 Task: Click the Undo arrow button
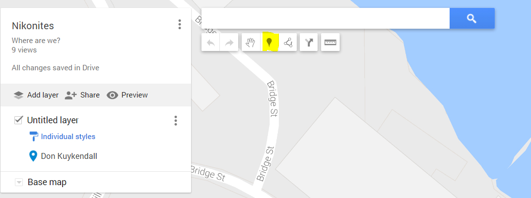point(210,42)
